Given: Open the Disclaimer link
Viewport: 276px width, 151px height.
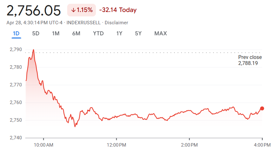Looking at the screenshot, I should (116, 23).
